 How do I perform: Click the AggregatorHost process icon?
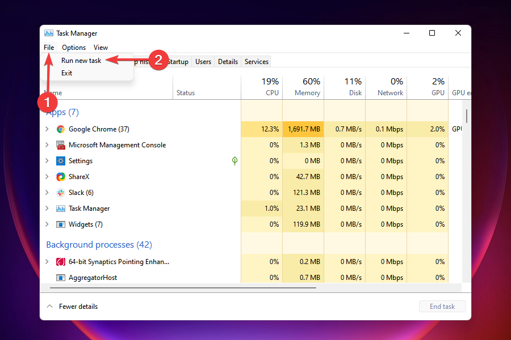pyautogui.click(x=60, y=278)
